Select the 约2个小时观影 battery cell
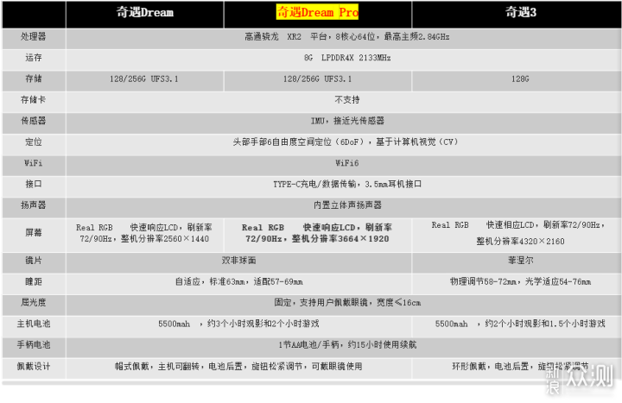The width and height of the screenshot is (622, 403). [517, 324]
